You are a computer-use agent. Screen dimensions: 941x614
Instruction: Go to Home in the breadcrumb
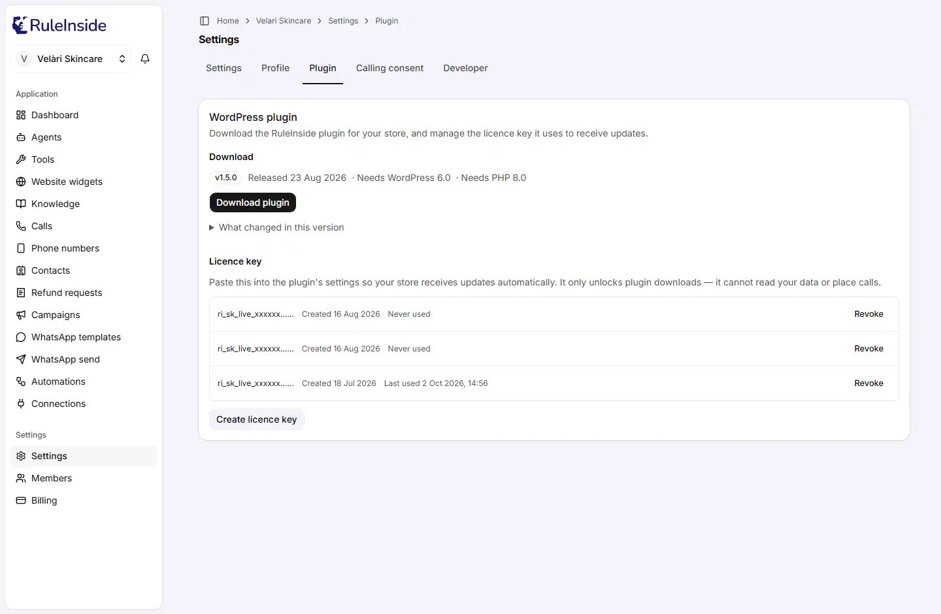(x=228, y=21)
